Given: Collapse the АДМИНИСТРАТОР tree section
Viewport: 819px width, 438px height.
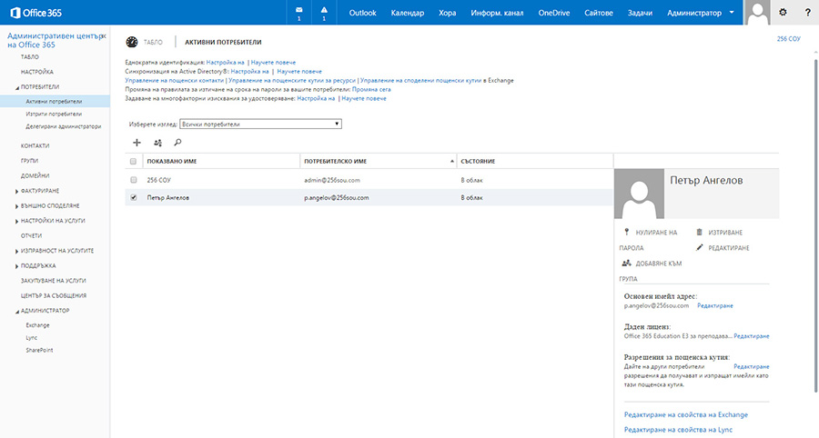Looking at the screenshot, I should 17,312.
